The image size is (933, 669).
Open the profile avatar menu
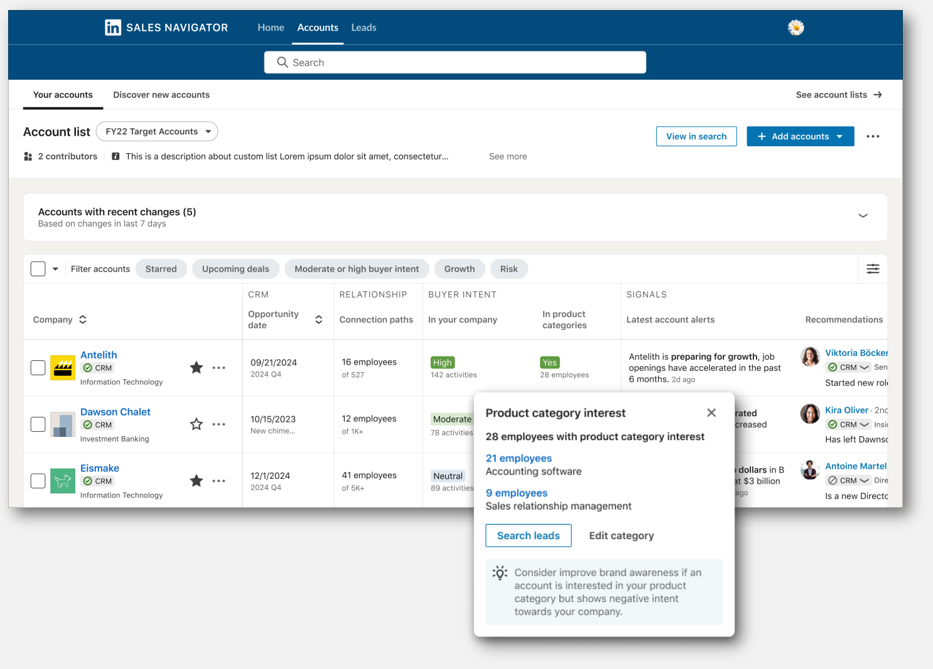coord(795,28)
